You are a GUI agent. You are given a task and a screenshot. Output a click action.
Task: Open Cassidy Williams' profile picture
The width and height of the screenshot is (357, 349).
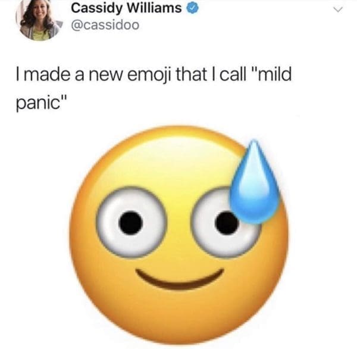click(x=38, y=20)
